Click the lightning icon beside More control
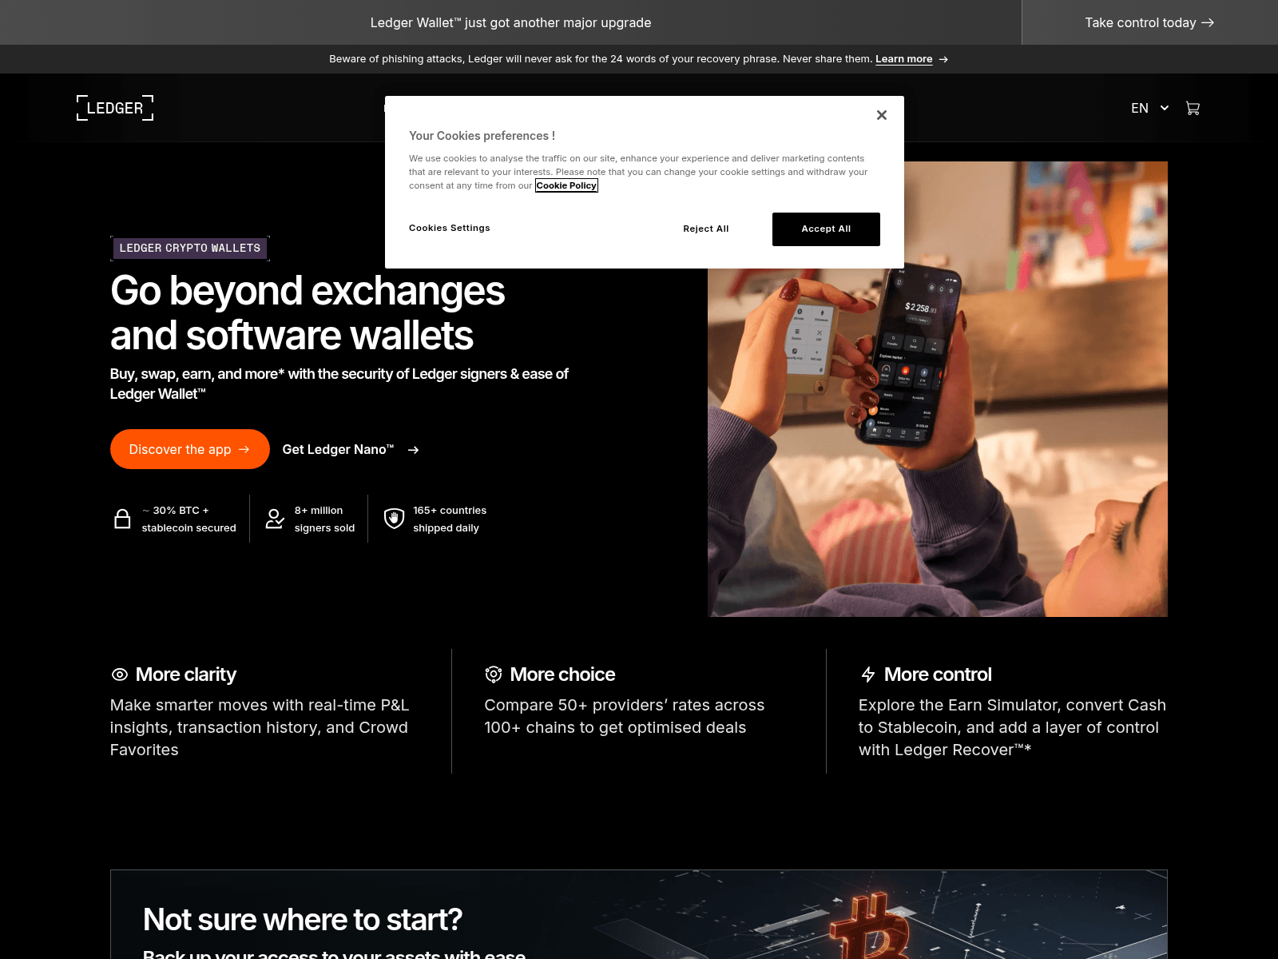The image size is (1278, 959). coord(868,674)
